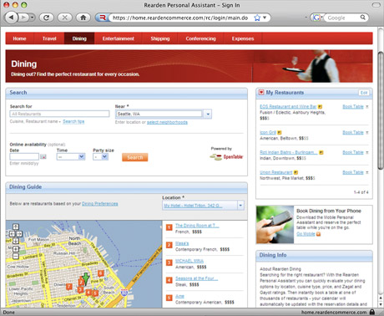The image size is (384, 316).
Task: Open the Home tab
Action: pos(19,38)
